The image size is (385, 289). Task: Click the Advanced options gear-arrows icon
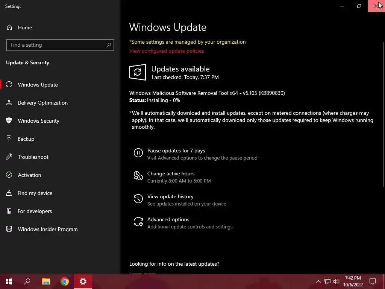pos(138,222)
